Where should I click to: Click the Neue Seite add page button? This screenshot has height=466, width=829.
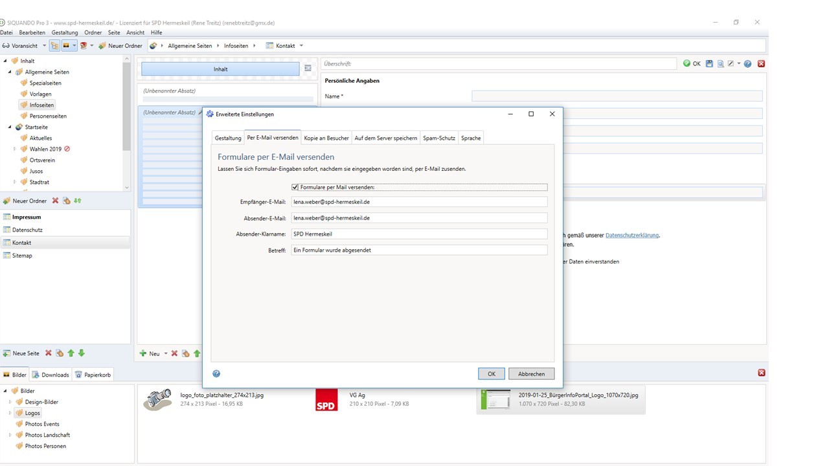pos(21,353)
